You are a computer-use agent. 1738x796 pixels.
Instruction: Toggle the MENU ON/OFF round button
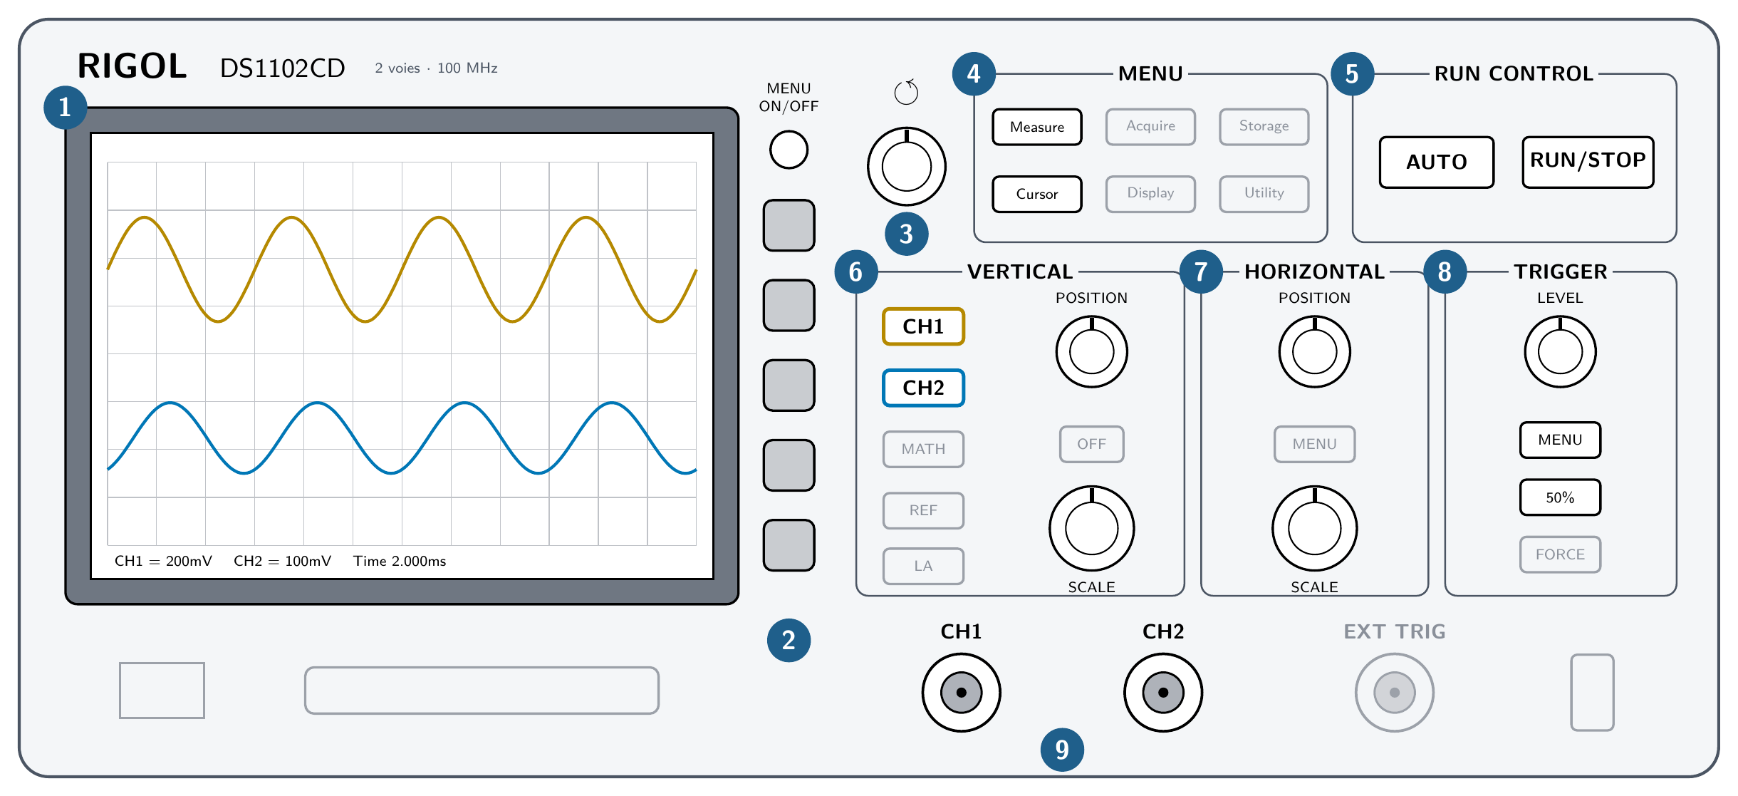789,150
